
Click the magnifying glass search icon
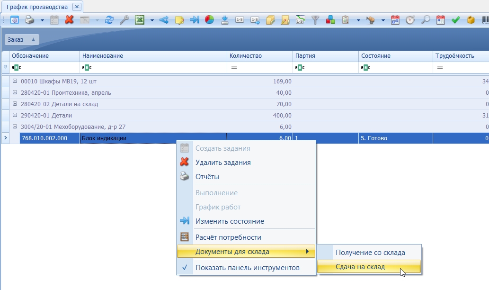(426, 20)
